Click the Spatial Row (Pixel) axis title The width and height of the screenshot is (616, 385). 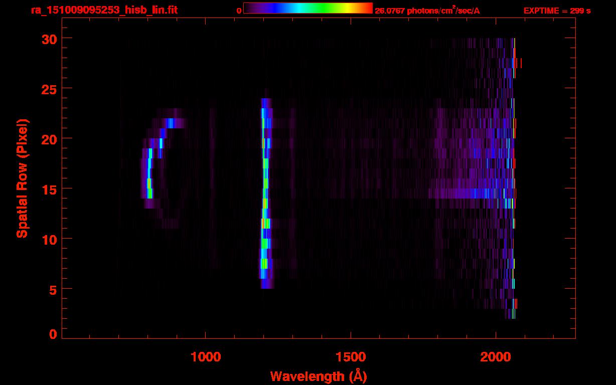[22, 178]
